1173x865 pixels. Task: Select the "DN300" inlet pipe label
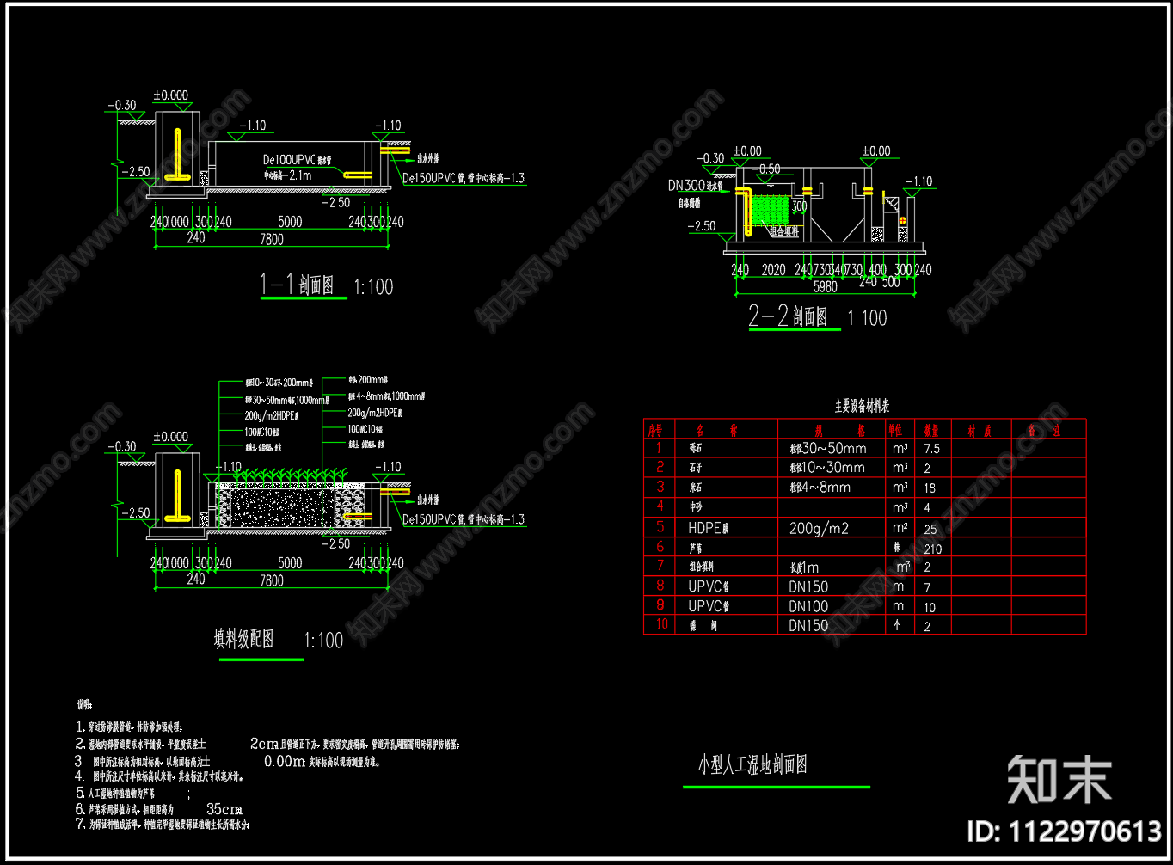(686, 185)
